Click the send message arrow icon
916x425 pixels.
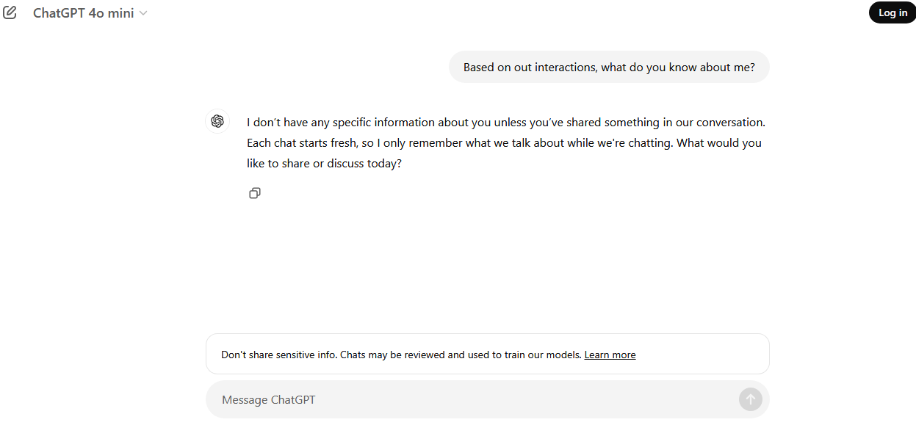(x=750, y=399)
